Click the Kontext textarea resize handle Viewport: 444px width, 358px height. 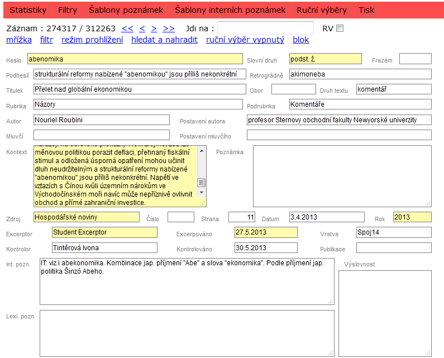(x=203, y=204)
